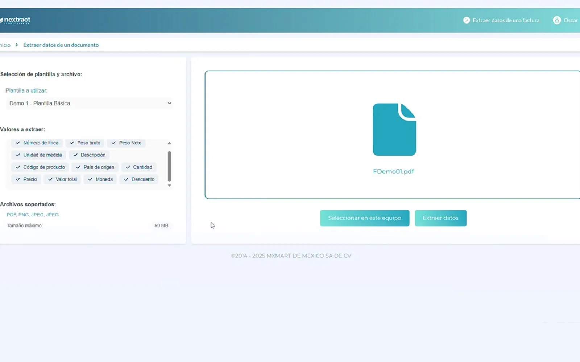580x362 pixels.
Task: Go to Extraer datos de un documento breadcrumb
Action: tap(61, 45)
